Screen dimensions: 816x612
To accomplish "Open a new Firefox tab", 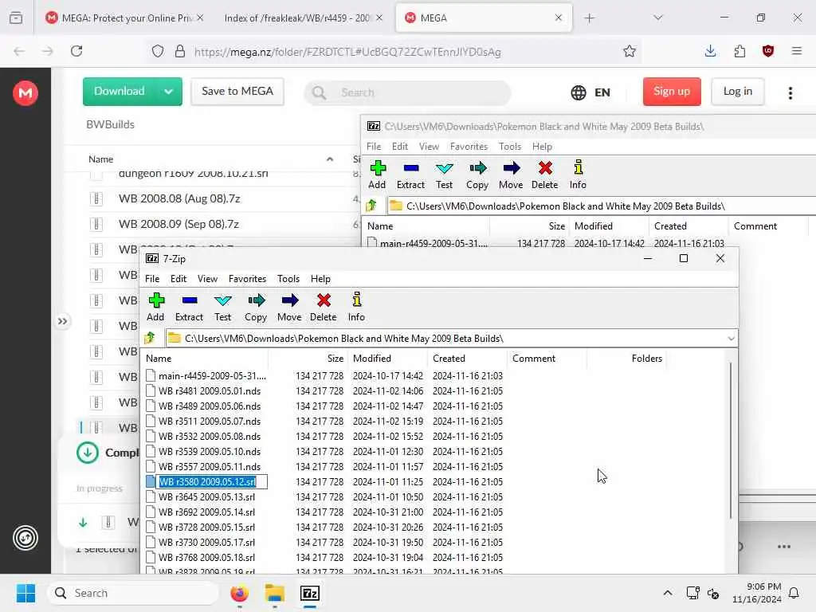I will point(589,18).
